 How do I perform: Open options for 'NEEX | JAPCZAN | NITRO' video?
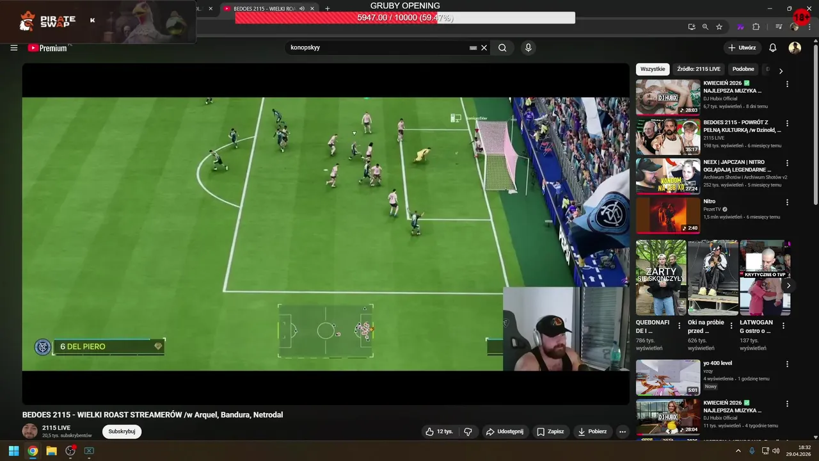point(787,163)
